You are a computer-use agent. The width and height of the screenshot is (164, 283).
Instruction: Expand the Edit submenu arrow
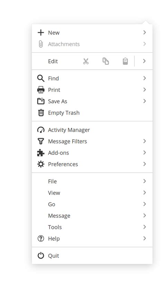[144, 61]
